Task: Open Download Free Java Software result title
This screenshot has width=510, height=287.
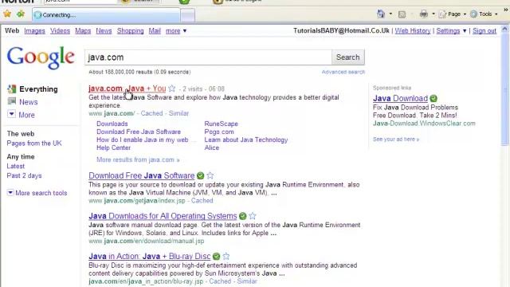Action: tap(142, 175)
